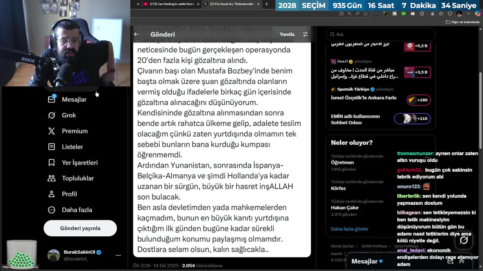Viewport: 483px width, 271px height.
Task: Click the post timestamp ÖS 3:26 · 14 Eki 2025
Action: 155,265
